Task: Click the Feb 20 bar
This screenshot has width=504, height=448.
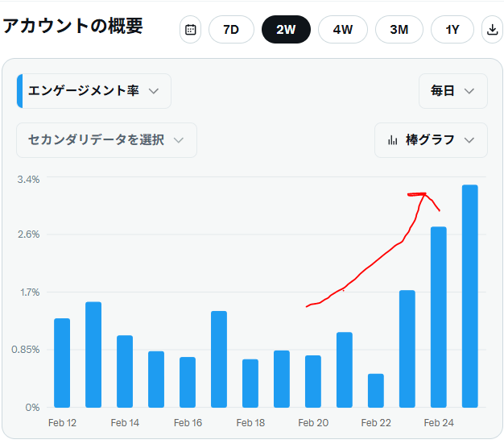Action: click(x=313, y=381)
